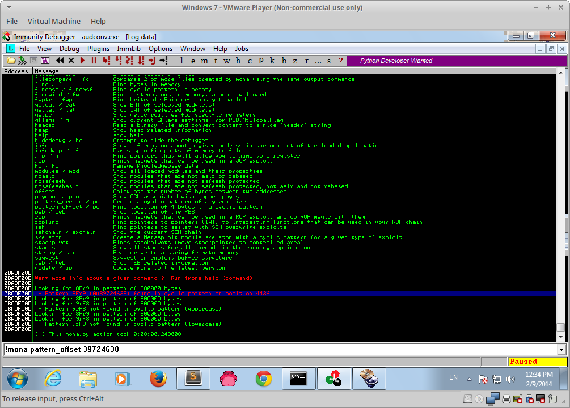Click the Go to address arrow icon
Image resolution: width=570 pixels, height=408 pixels.
163,61
